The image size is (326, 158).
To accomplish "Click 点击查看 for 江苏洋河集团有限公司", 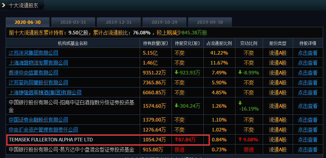I will 308,53.
